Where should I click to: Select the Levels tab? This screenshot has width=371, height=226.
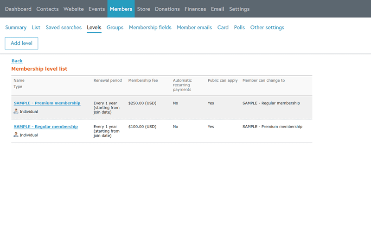[94, 27]
